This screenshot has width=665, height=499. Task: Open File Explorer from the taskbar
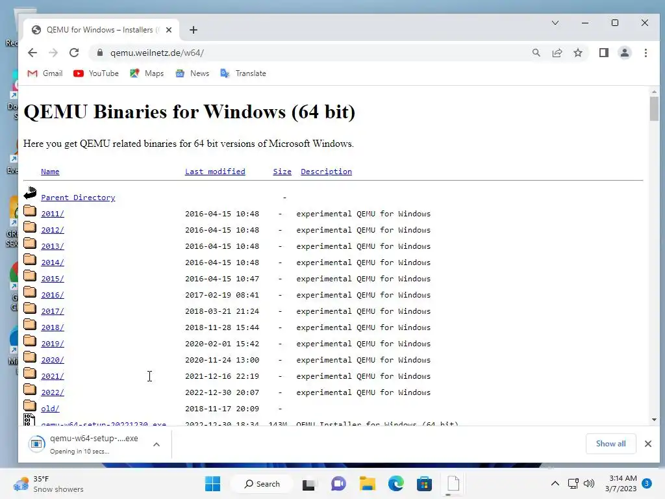368,483
